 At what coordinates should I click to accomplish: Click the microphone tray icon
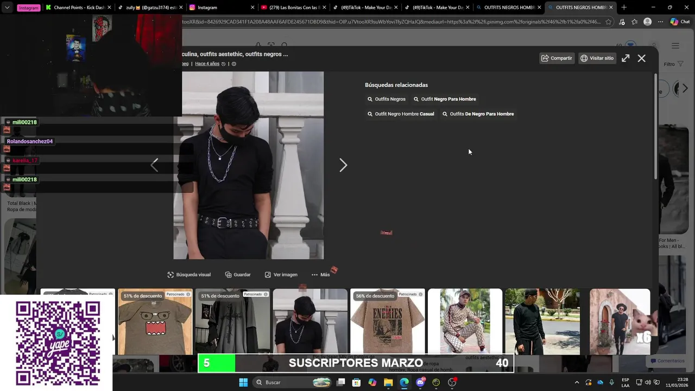(x=612, y=382)
